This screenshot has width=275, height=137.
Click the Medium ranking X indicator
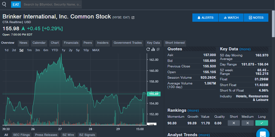point(247,123)
